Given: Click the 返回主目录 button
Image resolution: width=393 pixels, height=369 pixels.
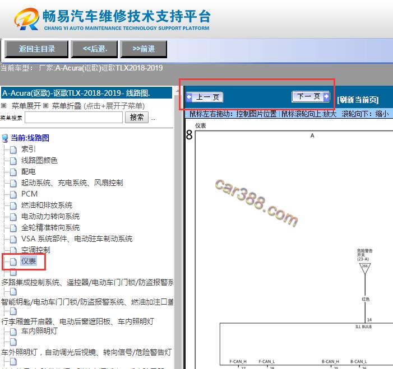Looking at the screenshot, I should pyautogui.click(x=36, y=49).
